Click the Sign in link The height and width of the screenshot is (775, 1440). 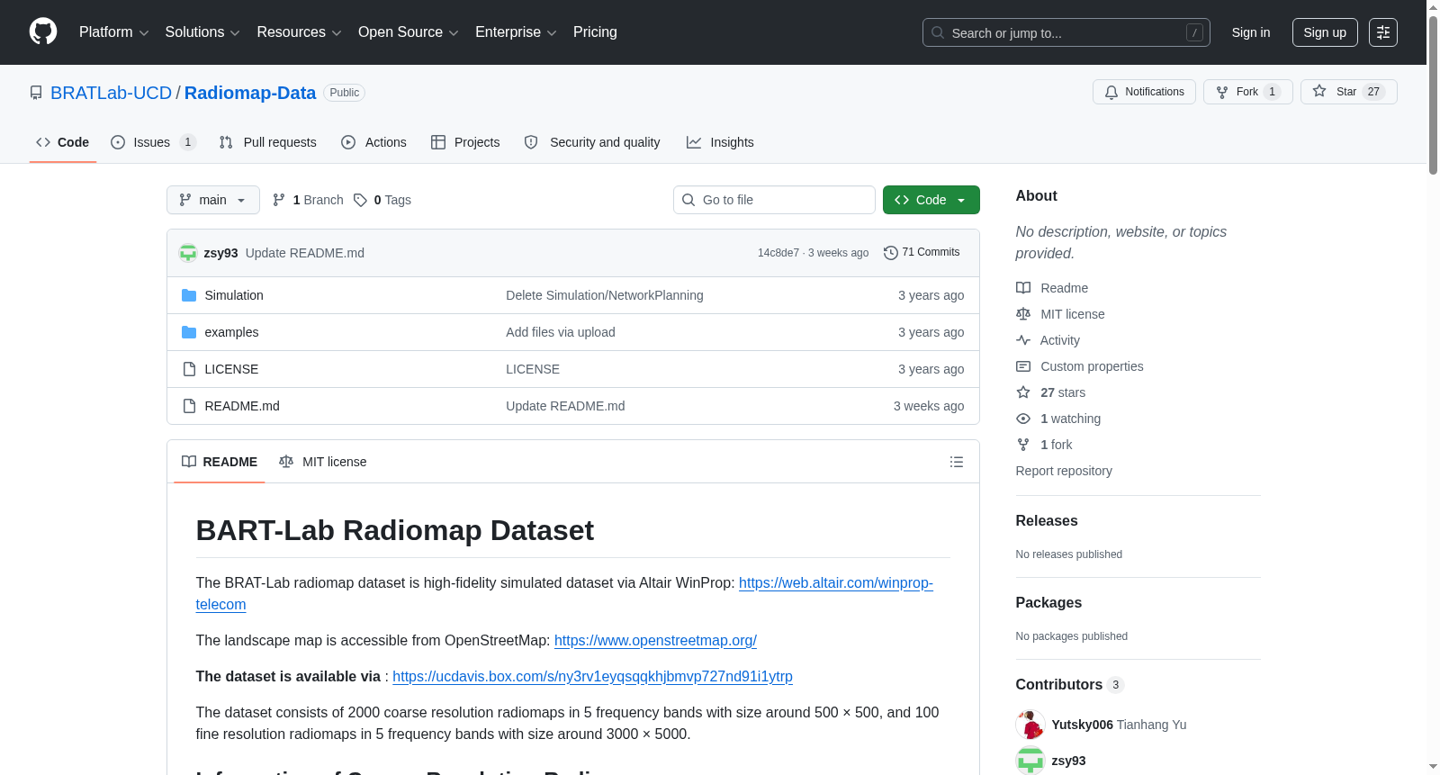click(1251, 32)
